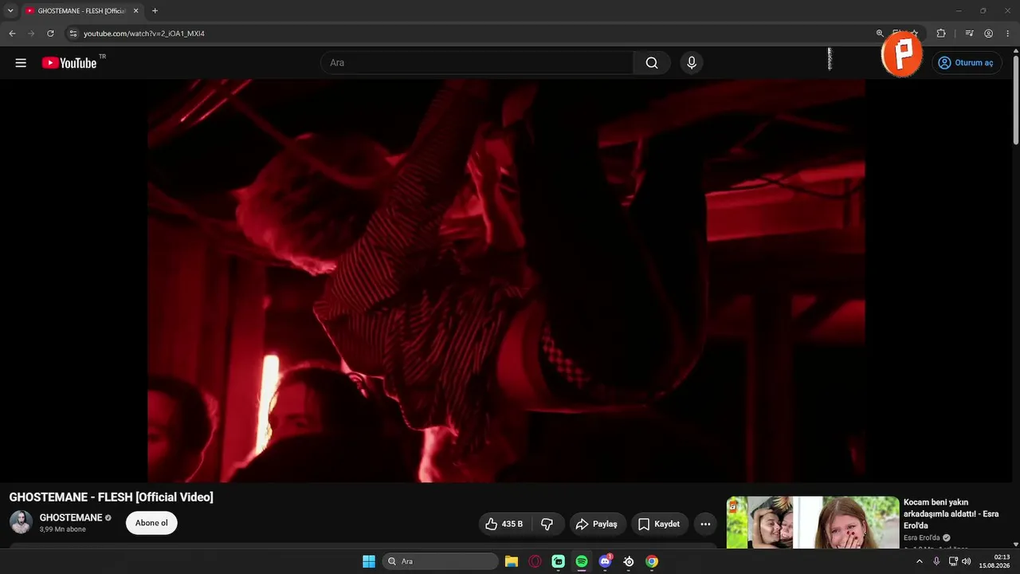The height and width of the screenshot is (574, 1020).
Task: Open the Esra Erol recommended video thumbnail
Action: pyautogui.click(x=813, y=522)
